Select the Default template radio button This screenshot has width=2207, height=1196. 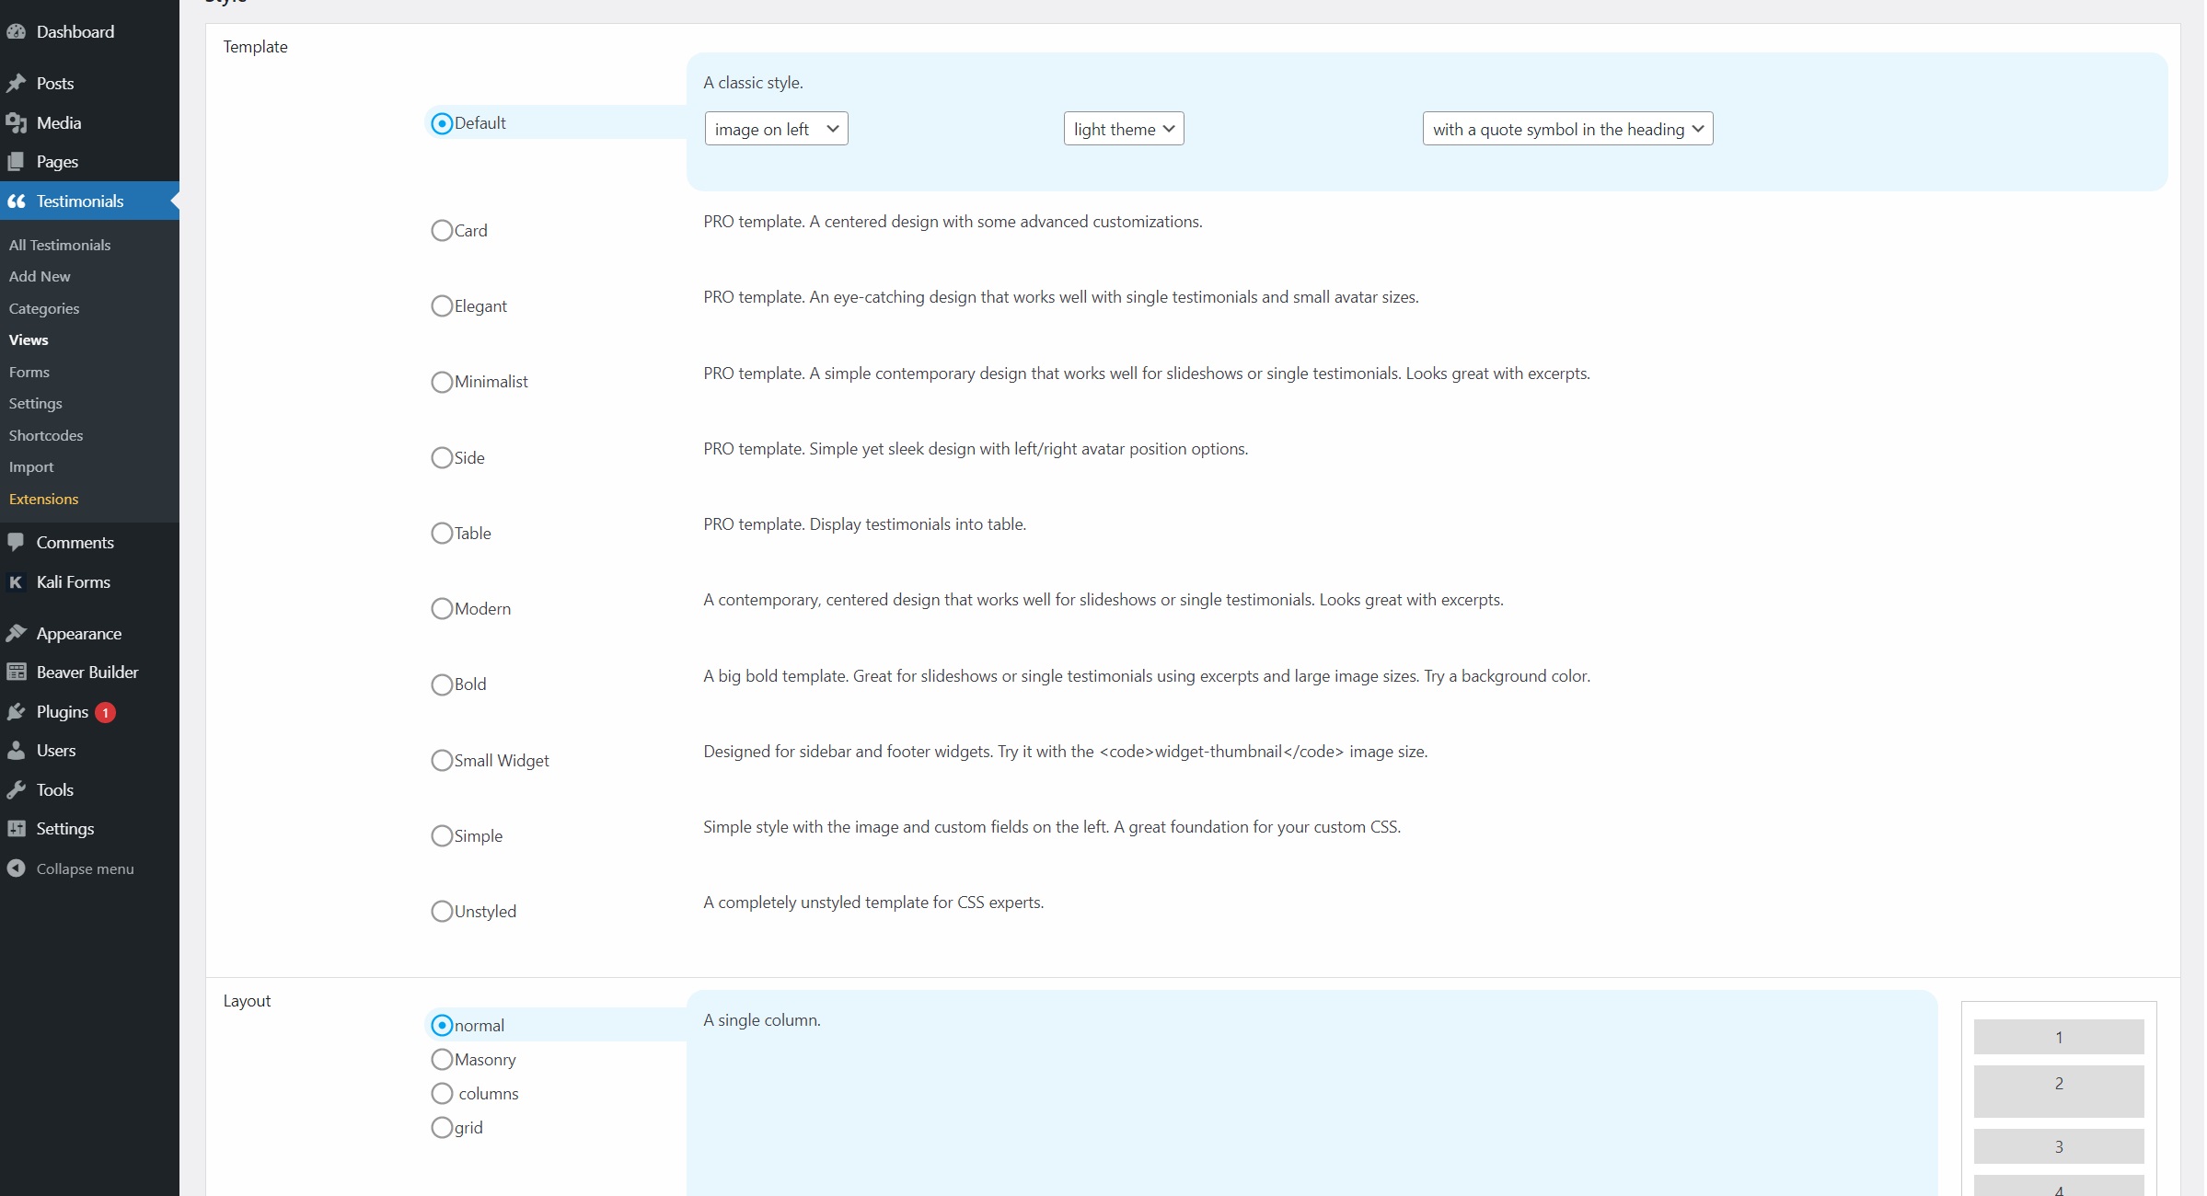coord(442,123)
